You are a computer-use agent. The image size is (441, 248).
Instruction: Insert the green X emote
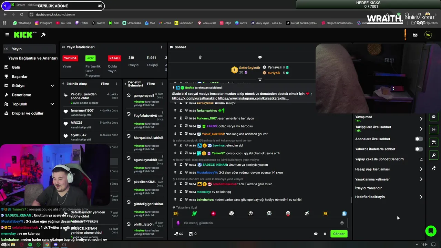pyautogui.click(x=194, y=214)
